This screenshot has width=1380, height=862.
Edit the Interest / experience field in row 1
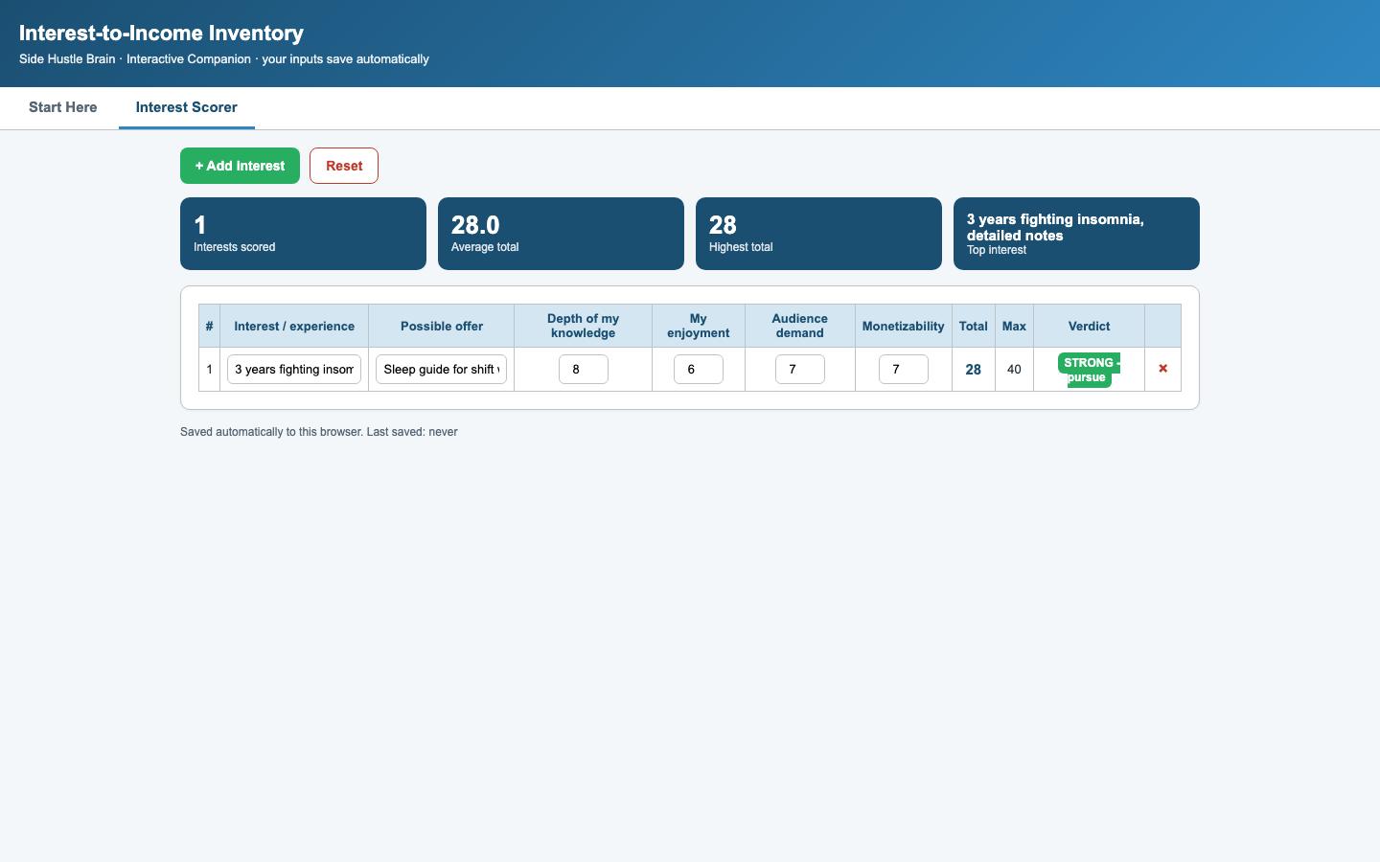[x=294, y=369]
